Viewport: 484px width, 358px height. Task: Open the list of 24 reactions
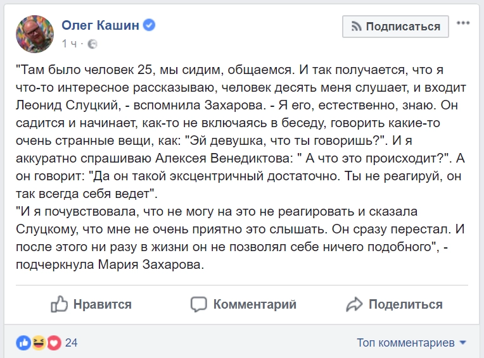(x=71, y=343)
